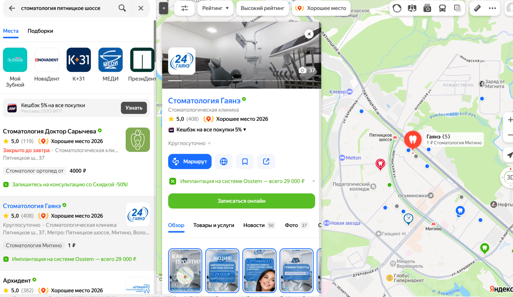Open the СЕРТИФИКАТ story thumbnail
The image size is (513, 297).
(259, 270)
